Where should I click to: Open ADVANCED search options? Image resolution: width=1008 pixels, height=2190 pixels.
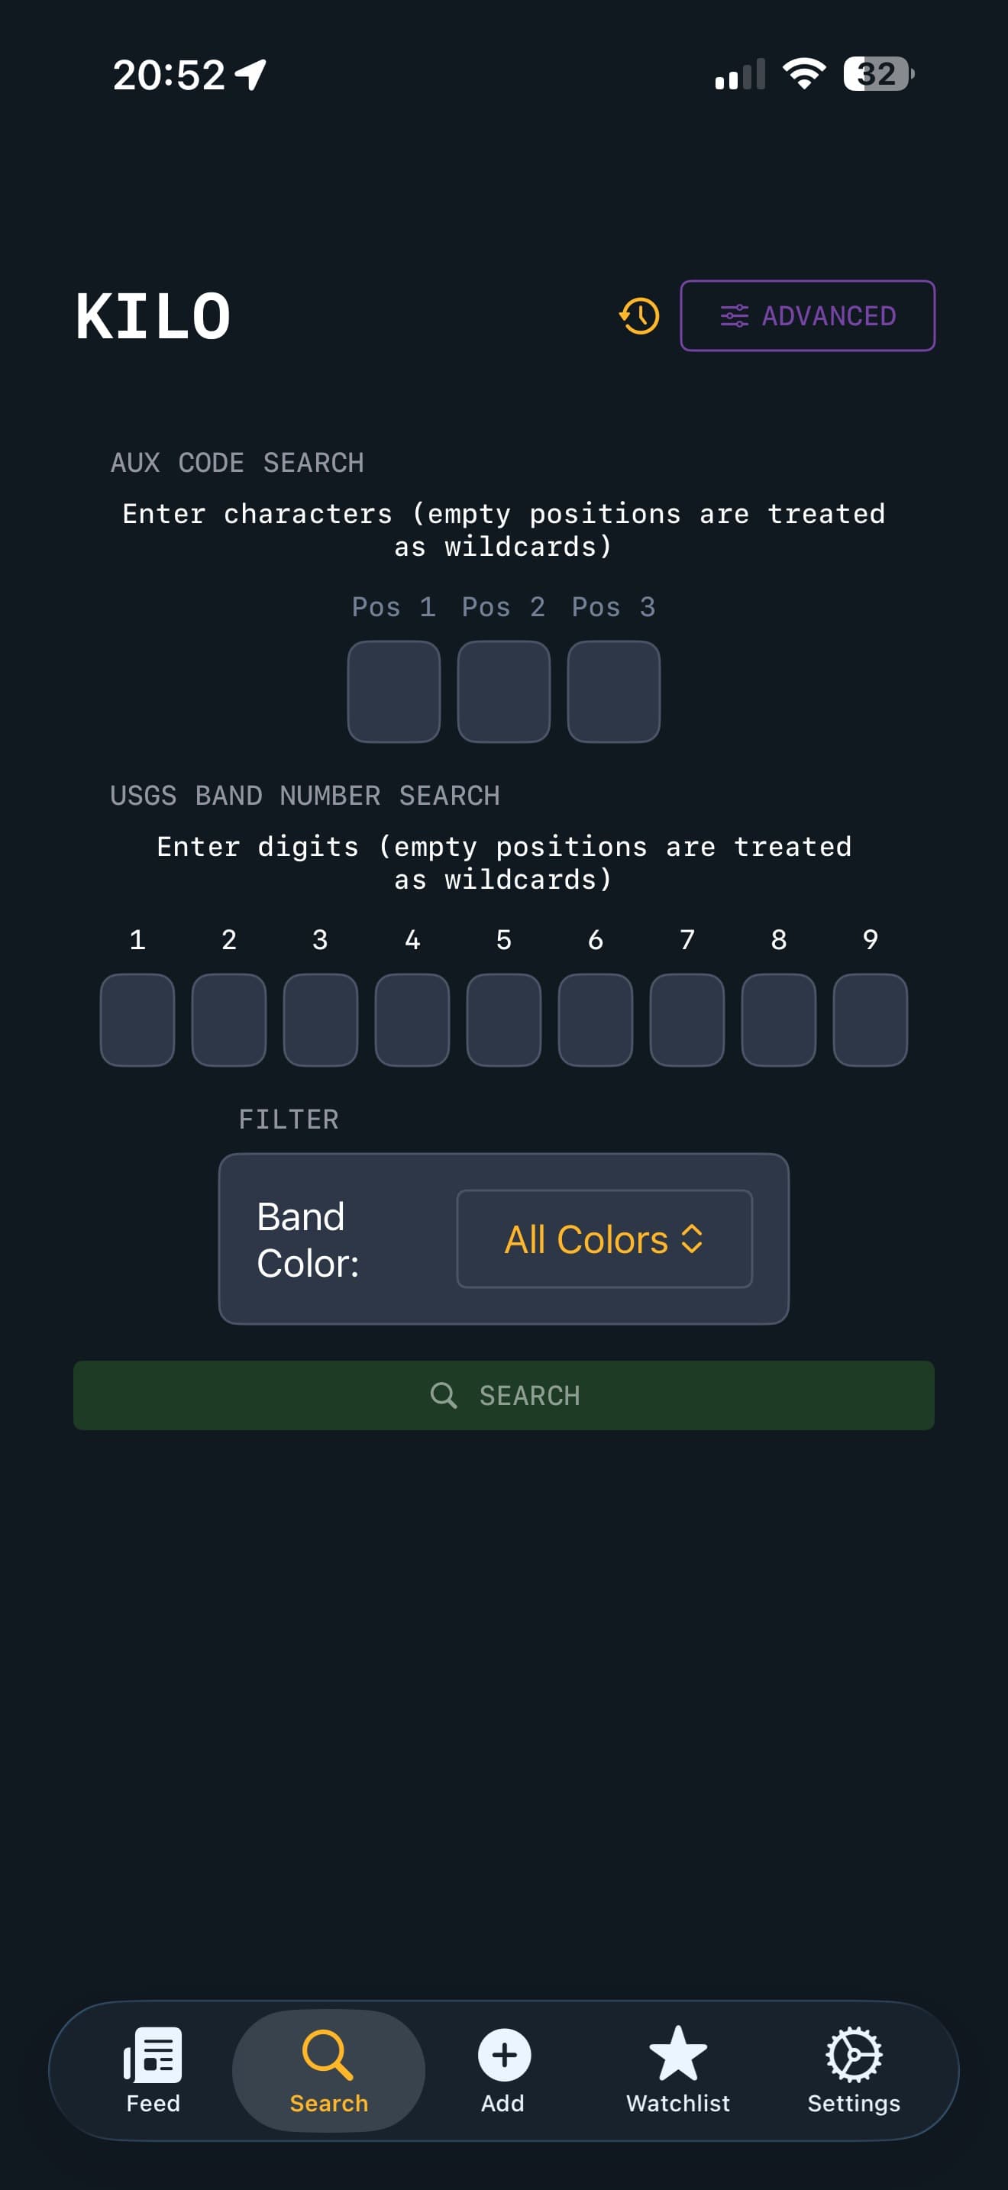click(x=806, y=315)
